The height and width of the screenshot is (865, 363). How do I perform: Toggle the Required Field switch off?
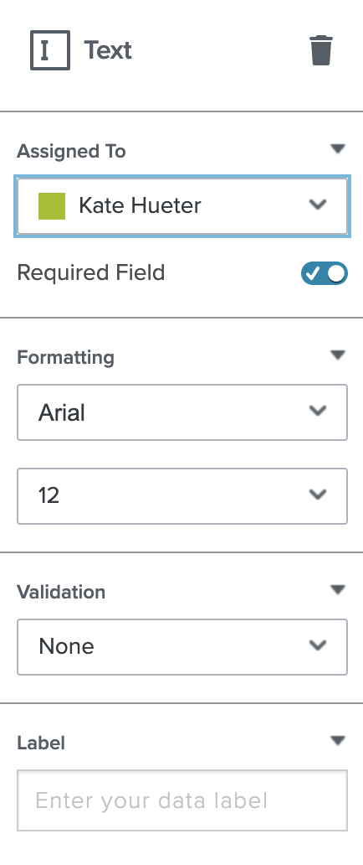point(325,273)
